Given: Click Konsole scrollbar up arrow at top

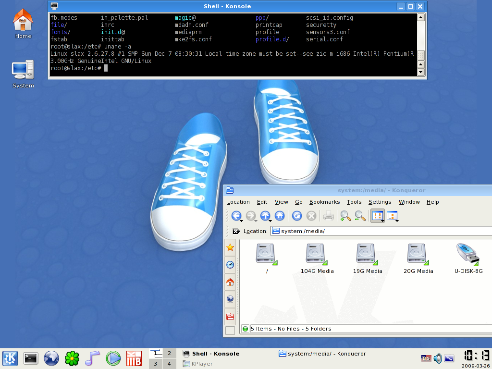Looking at the screenshot, I should tap(421, 17).
